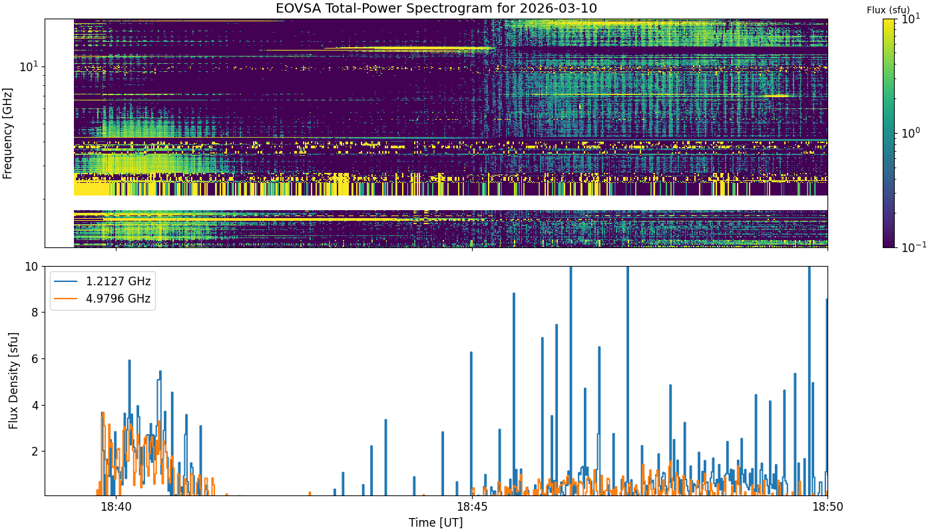The image size is (932, 532).
Task: Click the 18:50 time axis tick
Action: [x=827, y=506]
